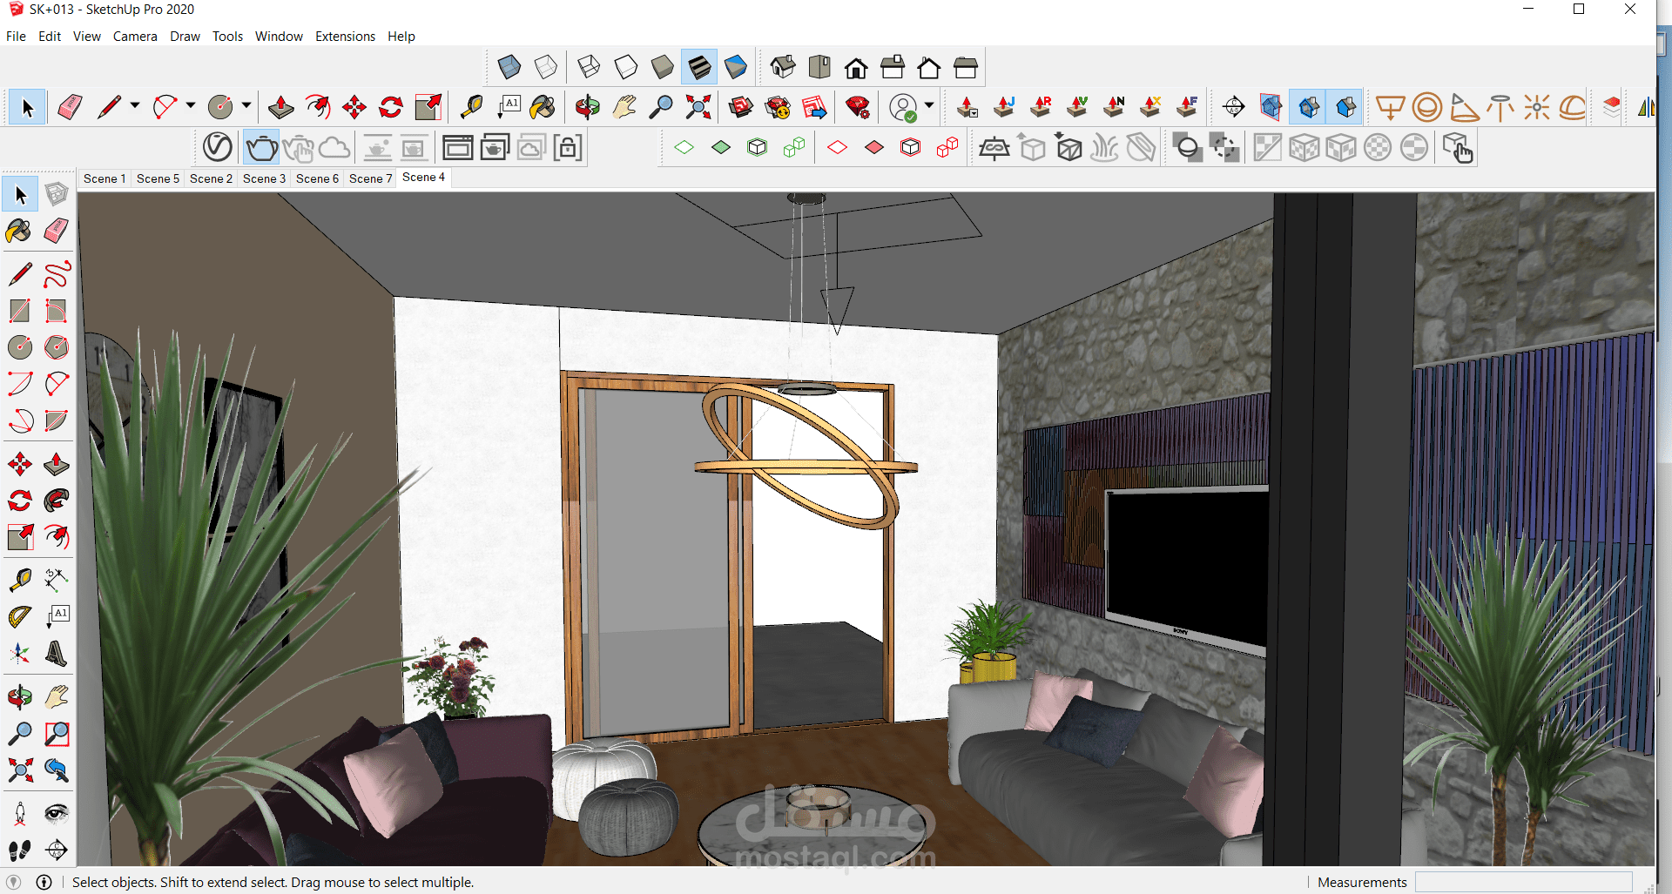Screen dimensions: 1672x894
Task: Select the Eraser tool in top toolbar
Action: [70, 107]
